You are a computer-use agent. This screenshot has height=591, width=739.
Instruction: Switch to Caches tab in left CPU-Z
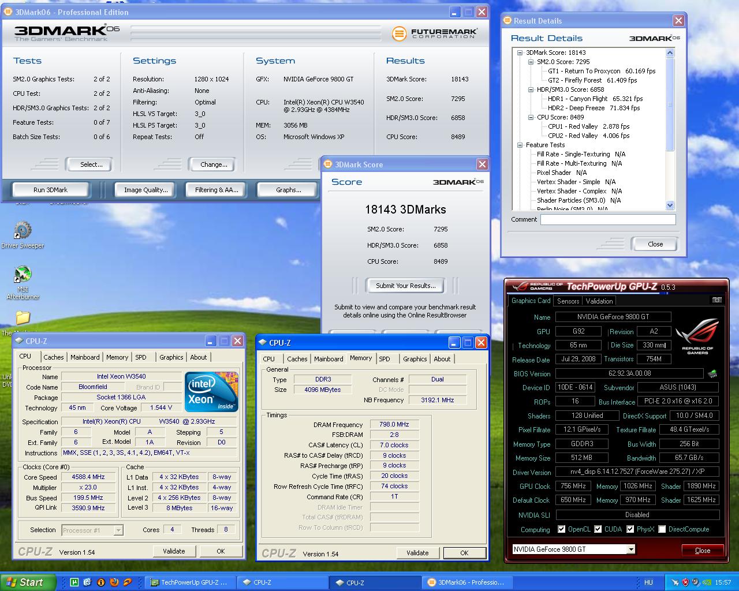pyautogui.click(x=54, y=357)
